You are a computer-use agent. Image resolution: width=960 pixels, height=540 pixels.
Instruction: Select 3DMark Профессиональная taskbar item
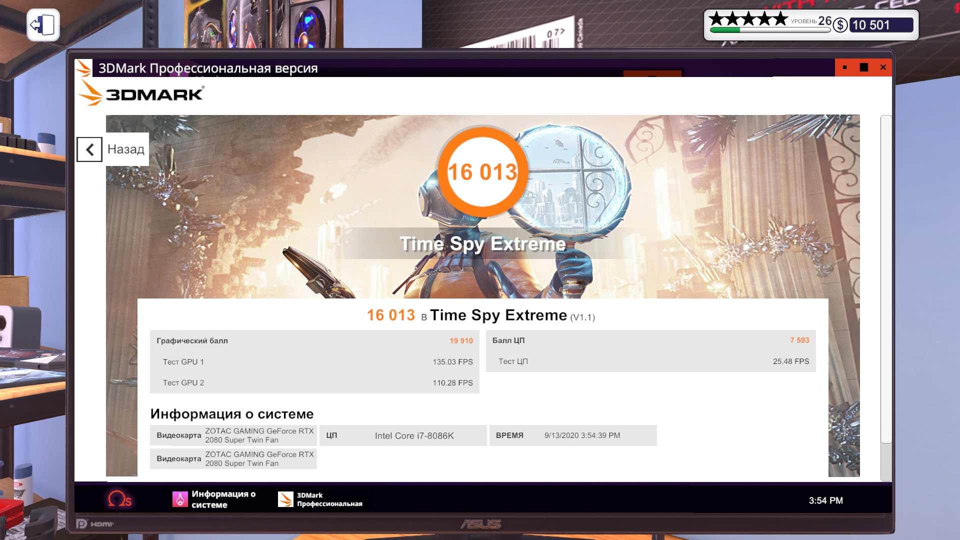click(x=321, y=499)
